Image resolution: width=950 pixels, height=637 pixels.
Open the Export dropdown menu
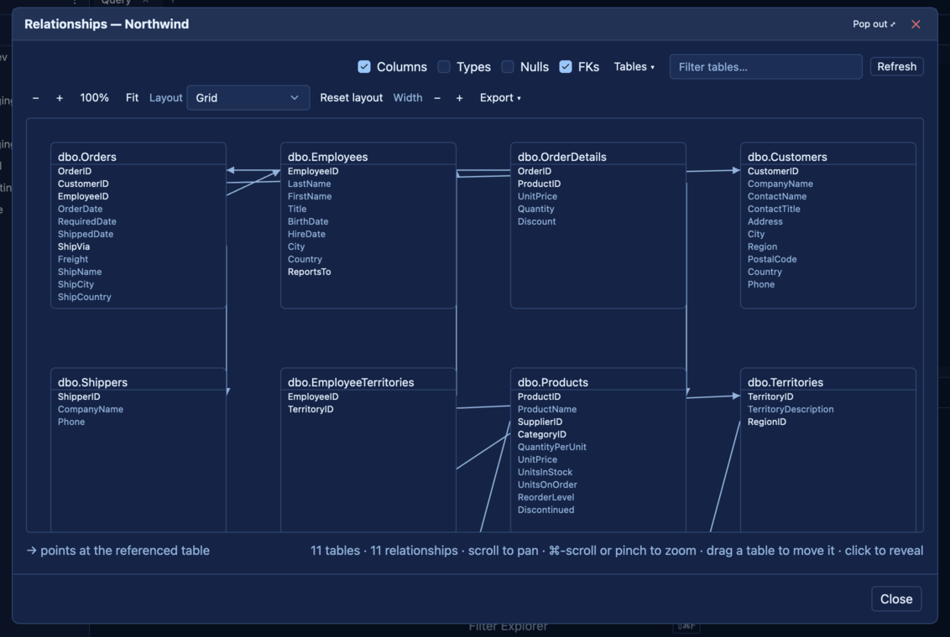[x=500, y=98]
